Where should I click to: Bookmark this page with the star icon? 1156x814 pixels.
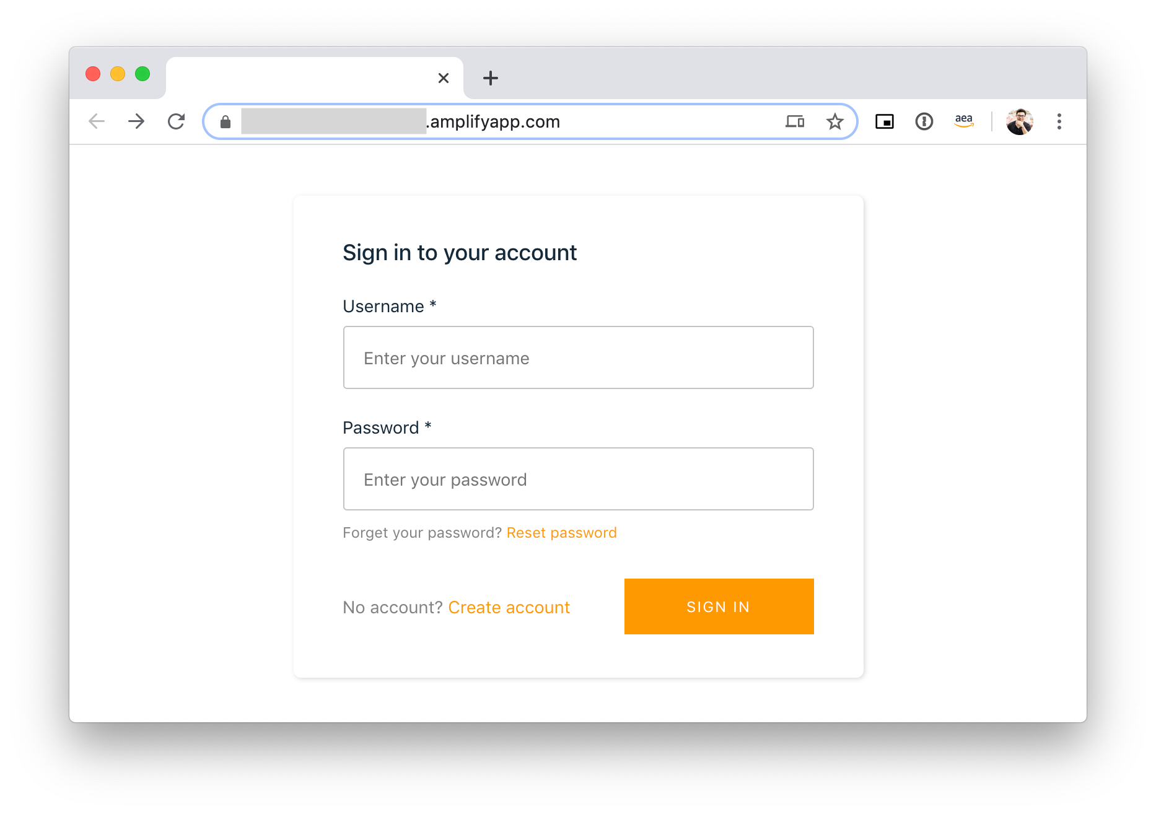(835, 121)
